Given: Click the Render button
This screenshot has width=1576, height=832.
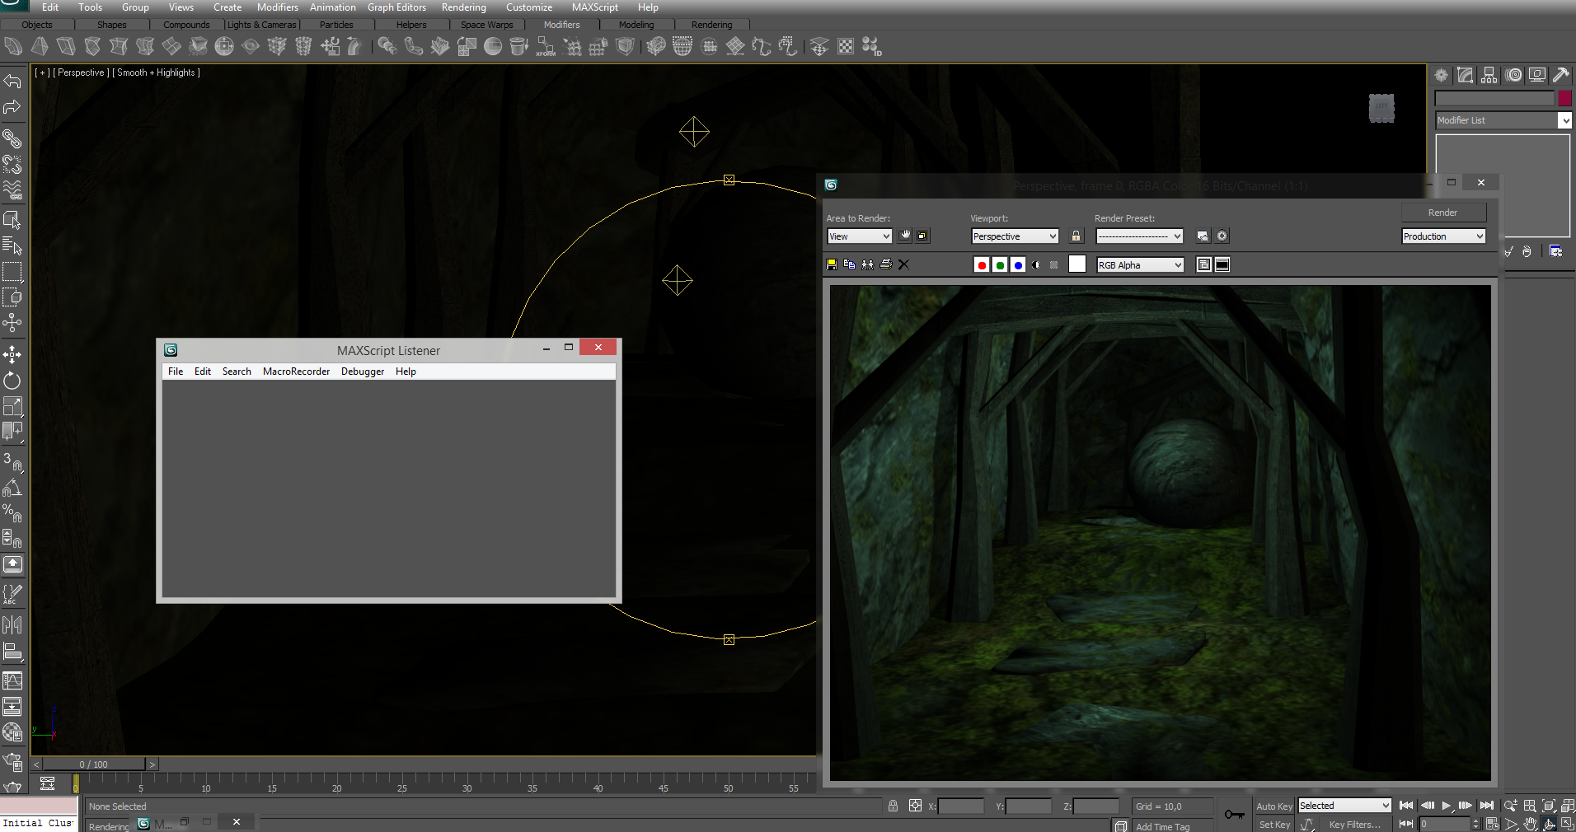Looking at the screenshot, I should pyautogui.click(x=1442, y=213).
